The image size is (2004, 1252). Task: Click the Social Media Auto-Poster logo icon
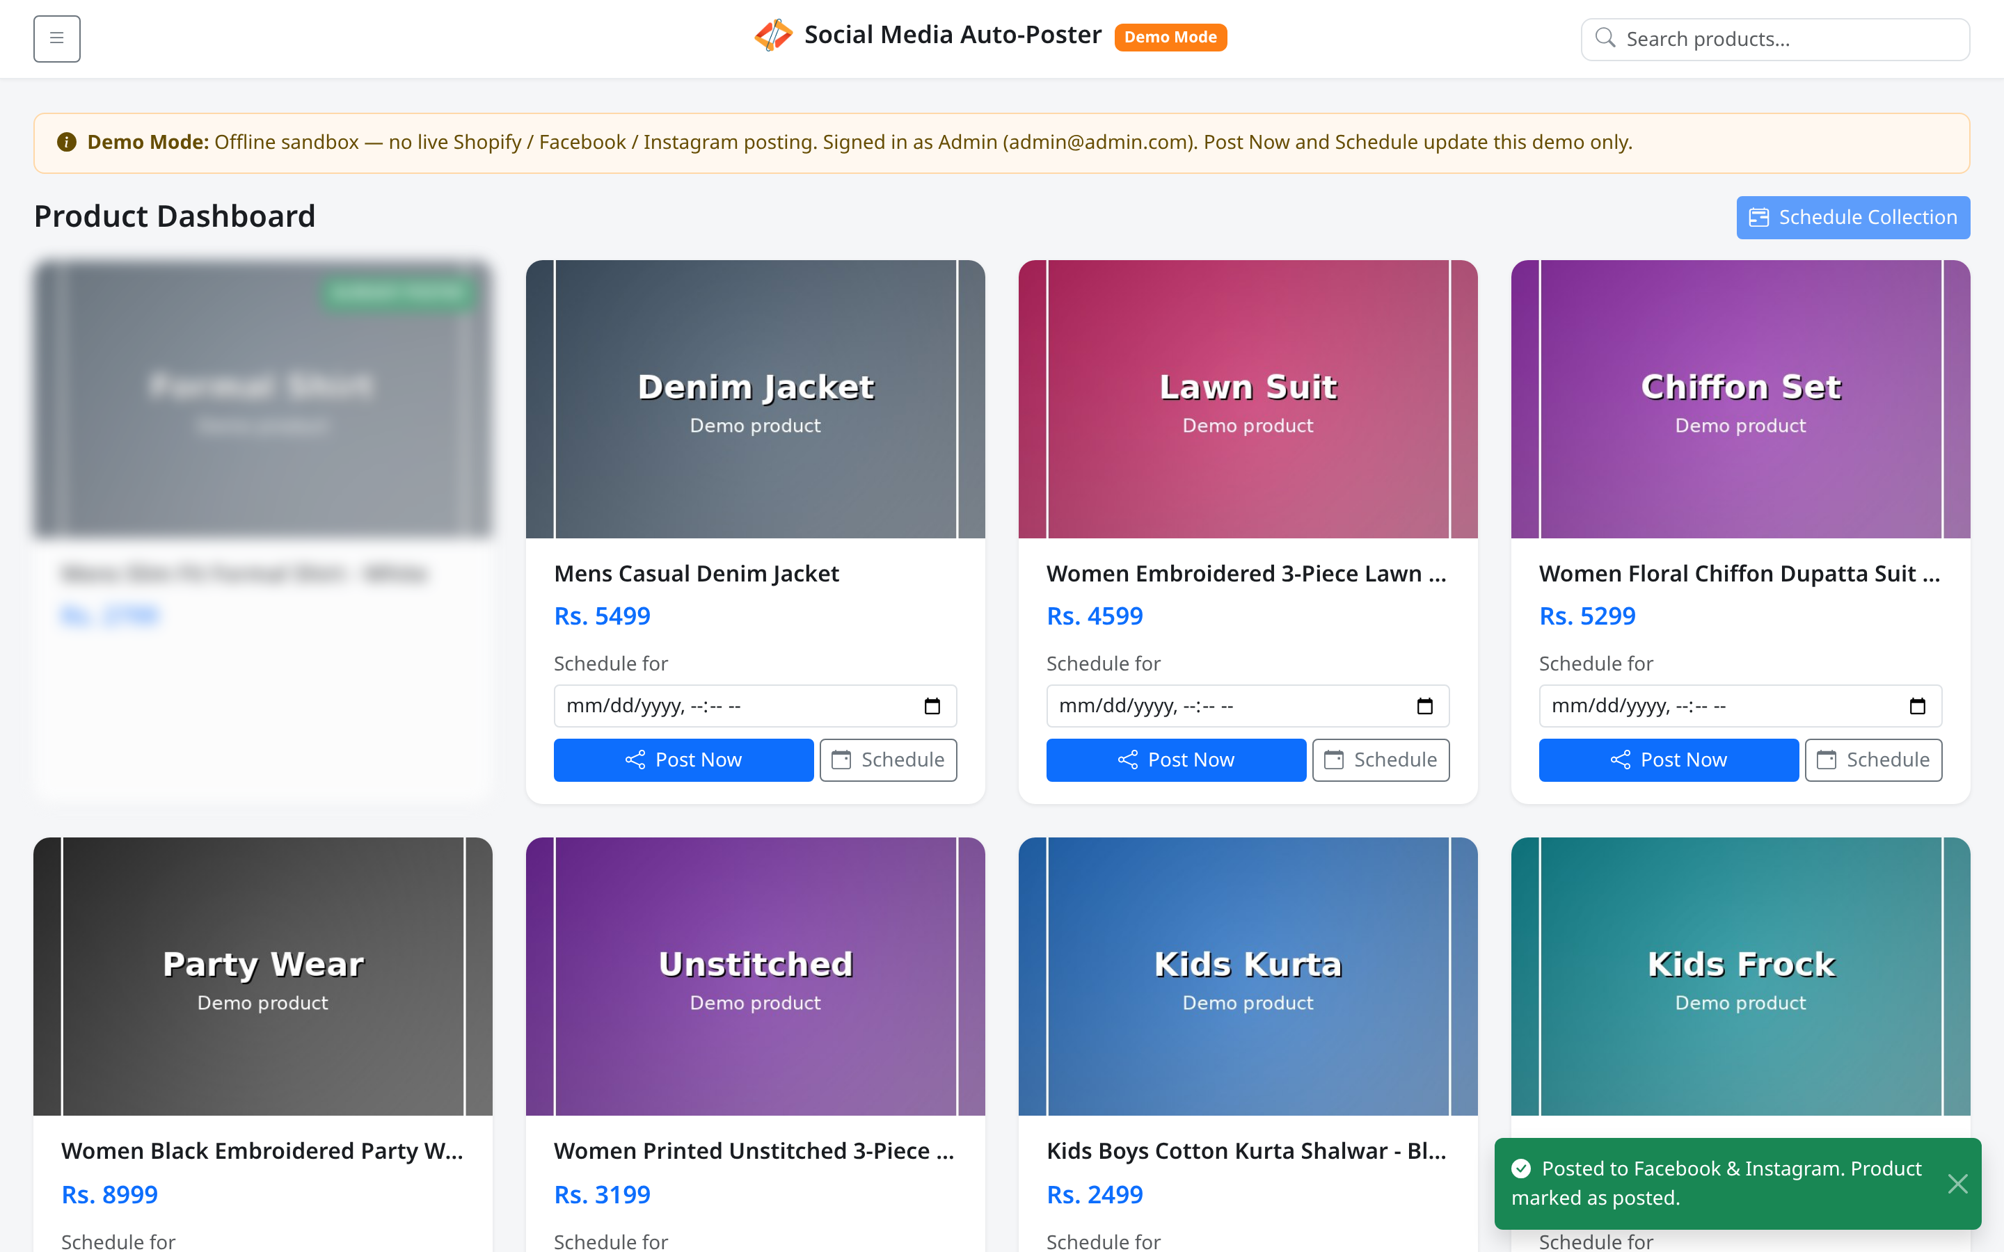[x=774, y=35]
